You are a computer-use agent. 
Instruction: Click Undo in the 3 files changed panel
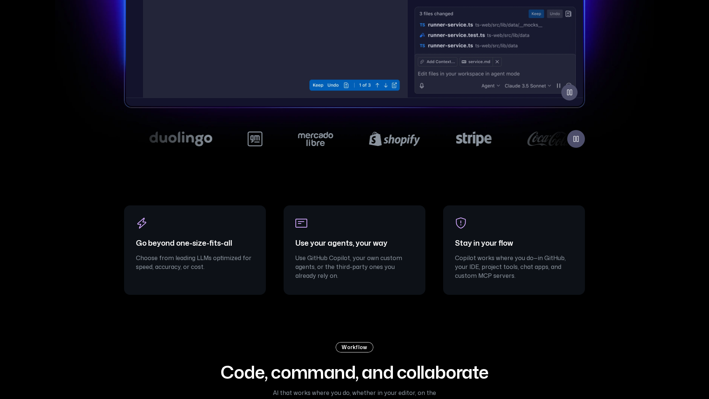coord(555,14)
